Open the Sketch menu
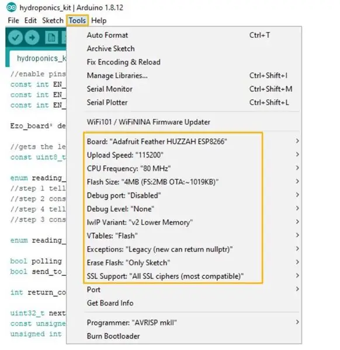Image resolution: width=340 pixels, height=350 pixels. coord(53,20)
